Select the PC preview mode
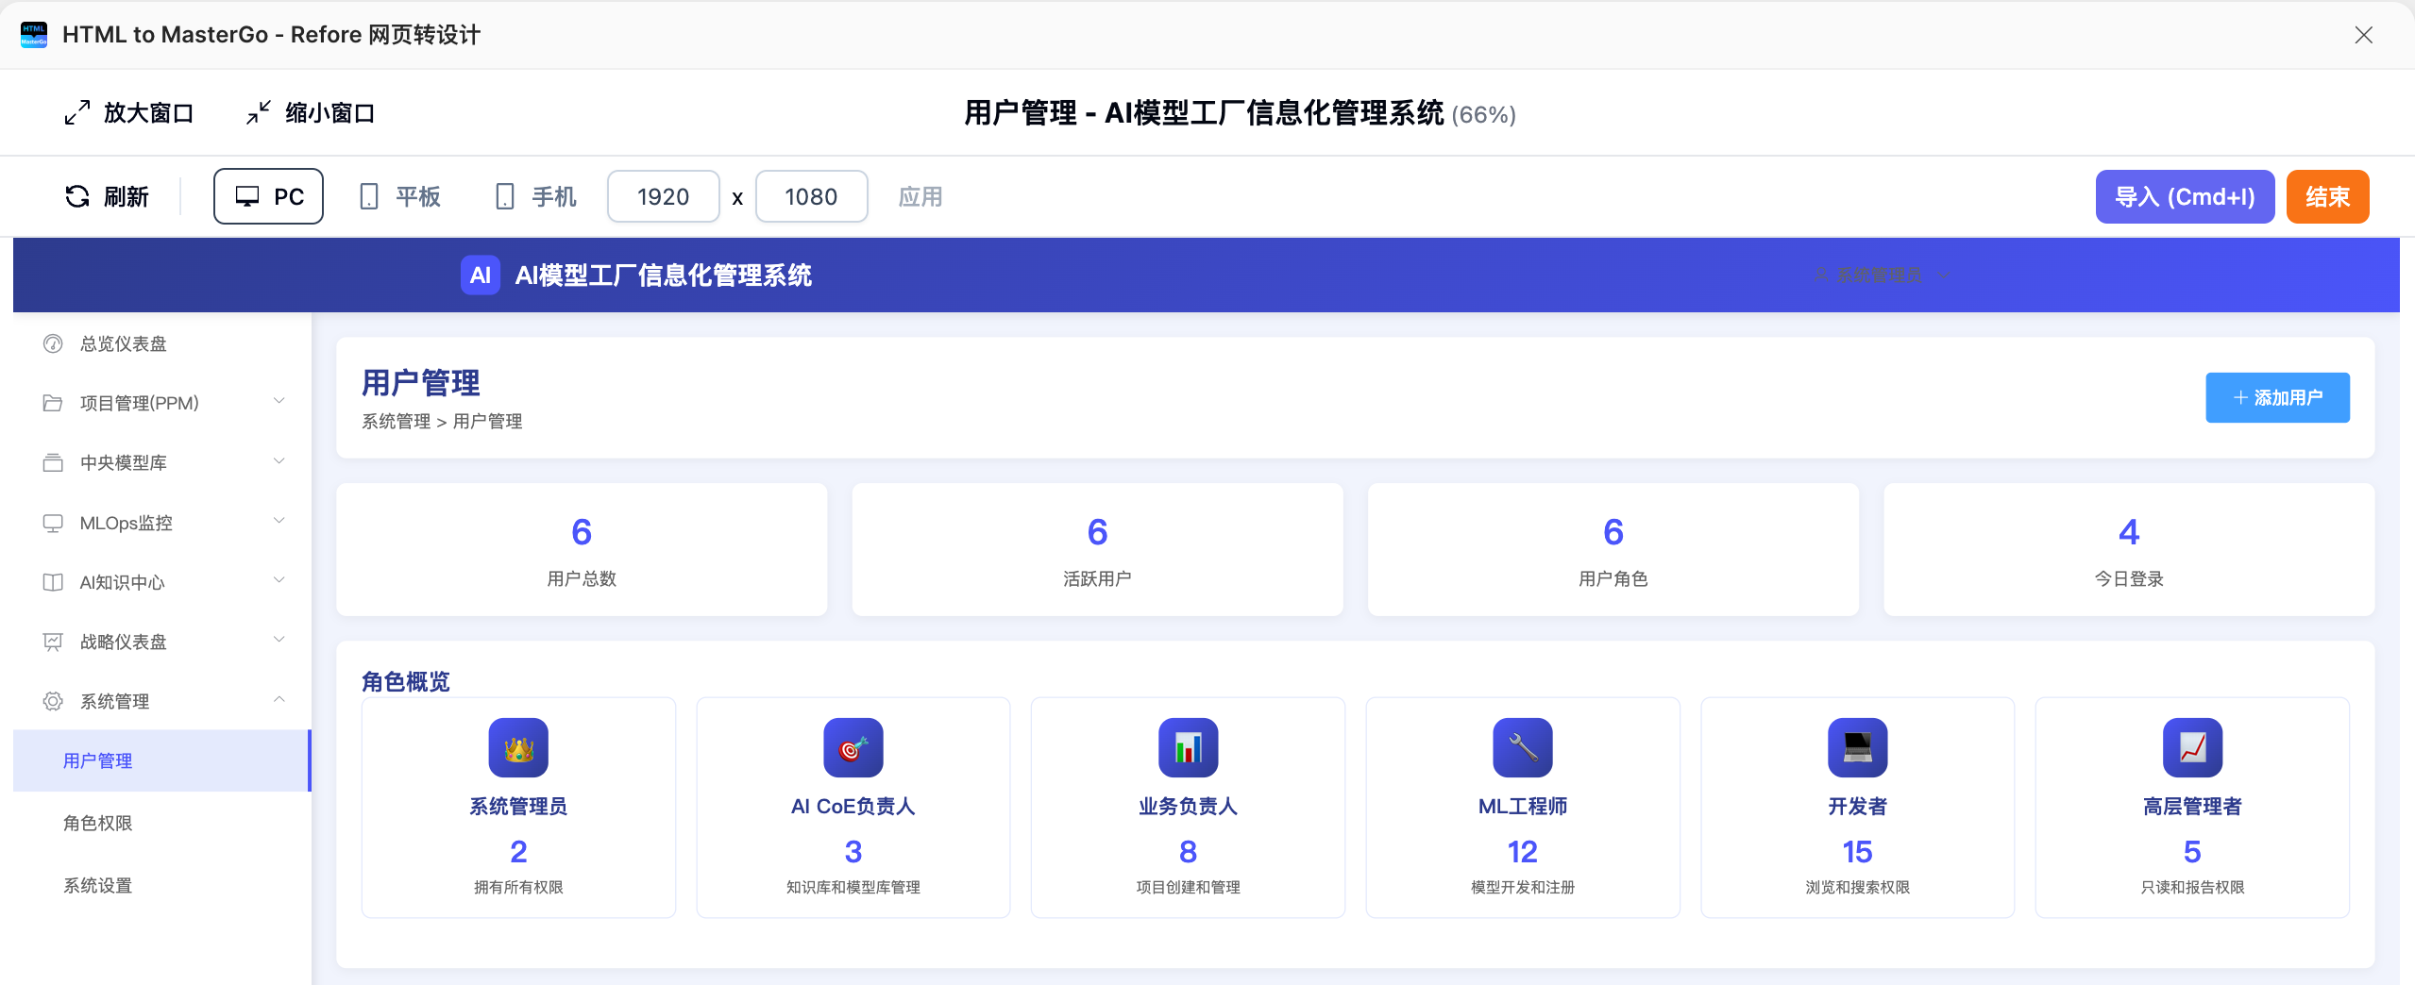This screenshot has width=2415, height=985. [x=268, y=196]
